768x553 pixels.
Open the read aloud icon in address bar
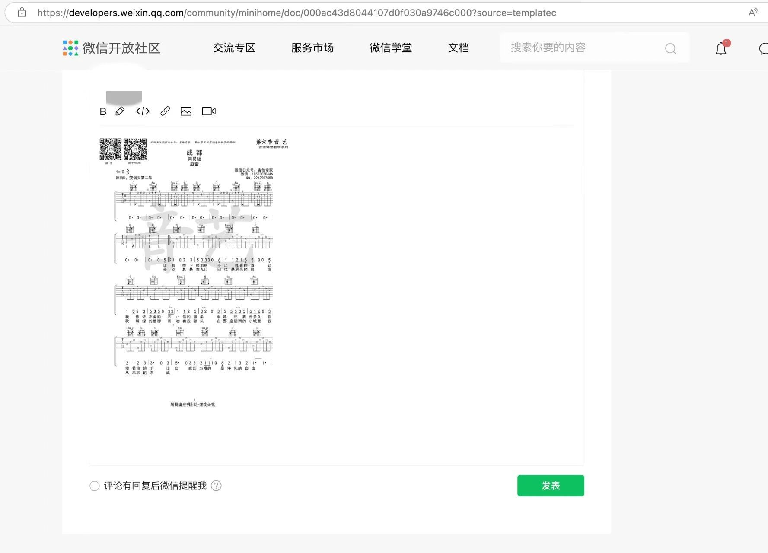click(753, 13)
